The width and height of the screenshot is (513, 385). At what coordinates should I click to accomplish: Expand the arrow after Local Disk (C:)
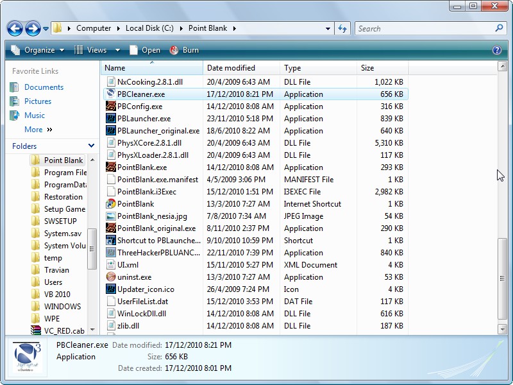pyautogui.click(x=181, y=28)
